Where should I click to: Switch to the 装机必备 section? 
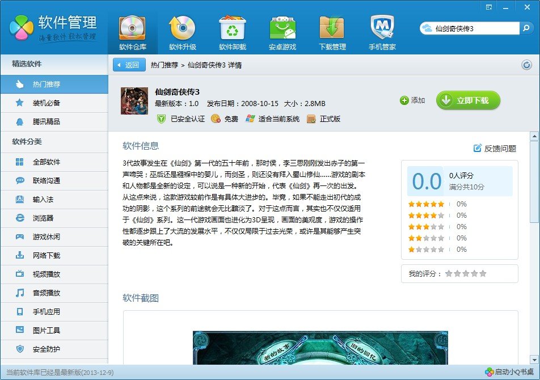53,103
